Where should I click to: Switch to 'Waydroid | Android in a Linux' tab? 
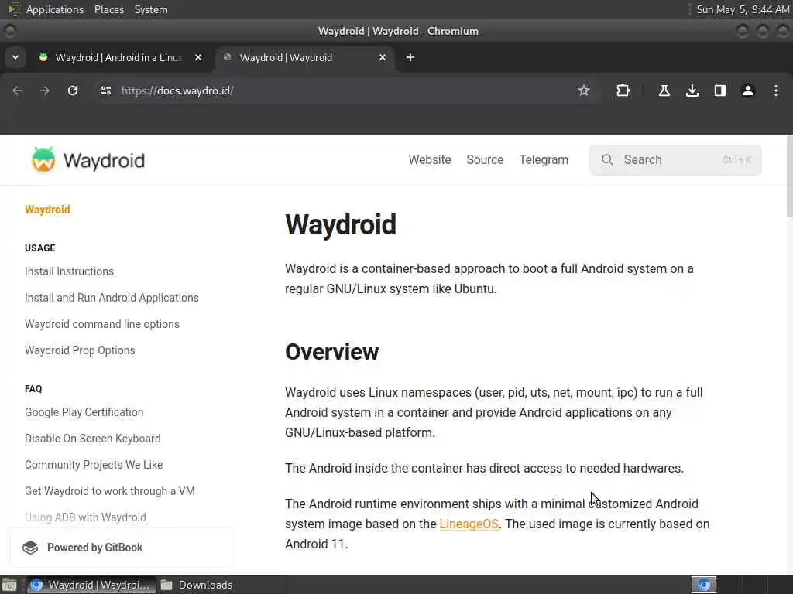pyautogui.click(x=118, y=57)
